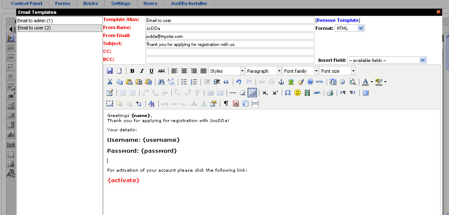Image resolution: width=449 pixels, height=215 pixels.
Task: Insert the current date
Action: [333, 82]
